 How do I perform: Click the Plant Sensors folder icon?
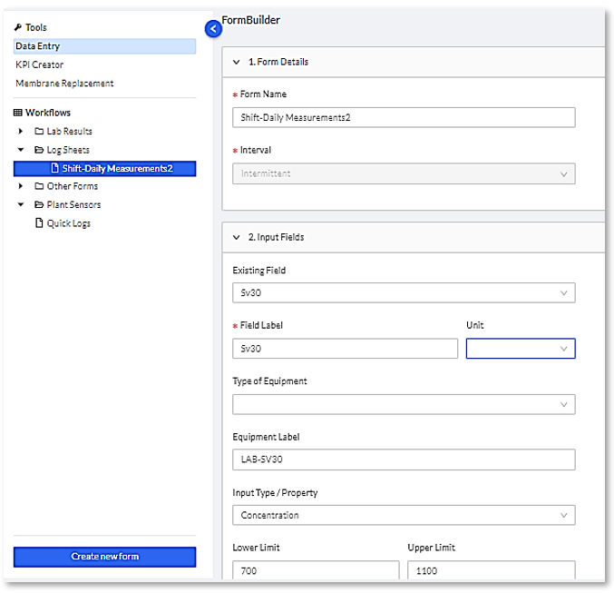pos(39,204)
